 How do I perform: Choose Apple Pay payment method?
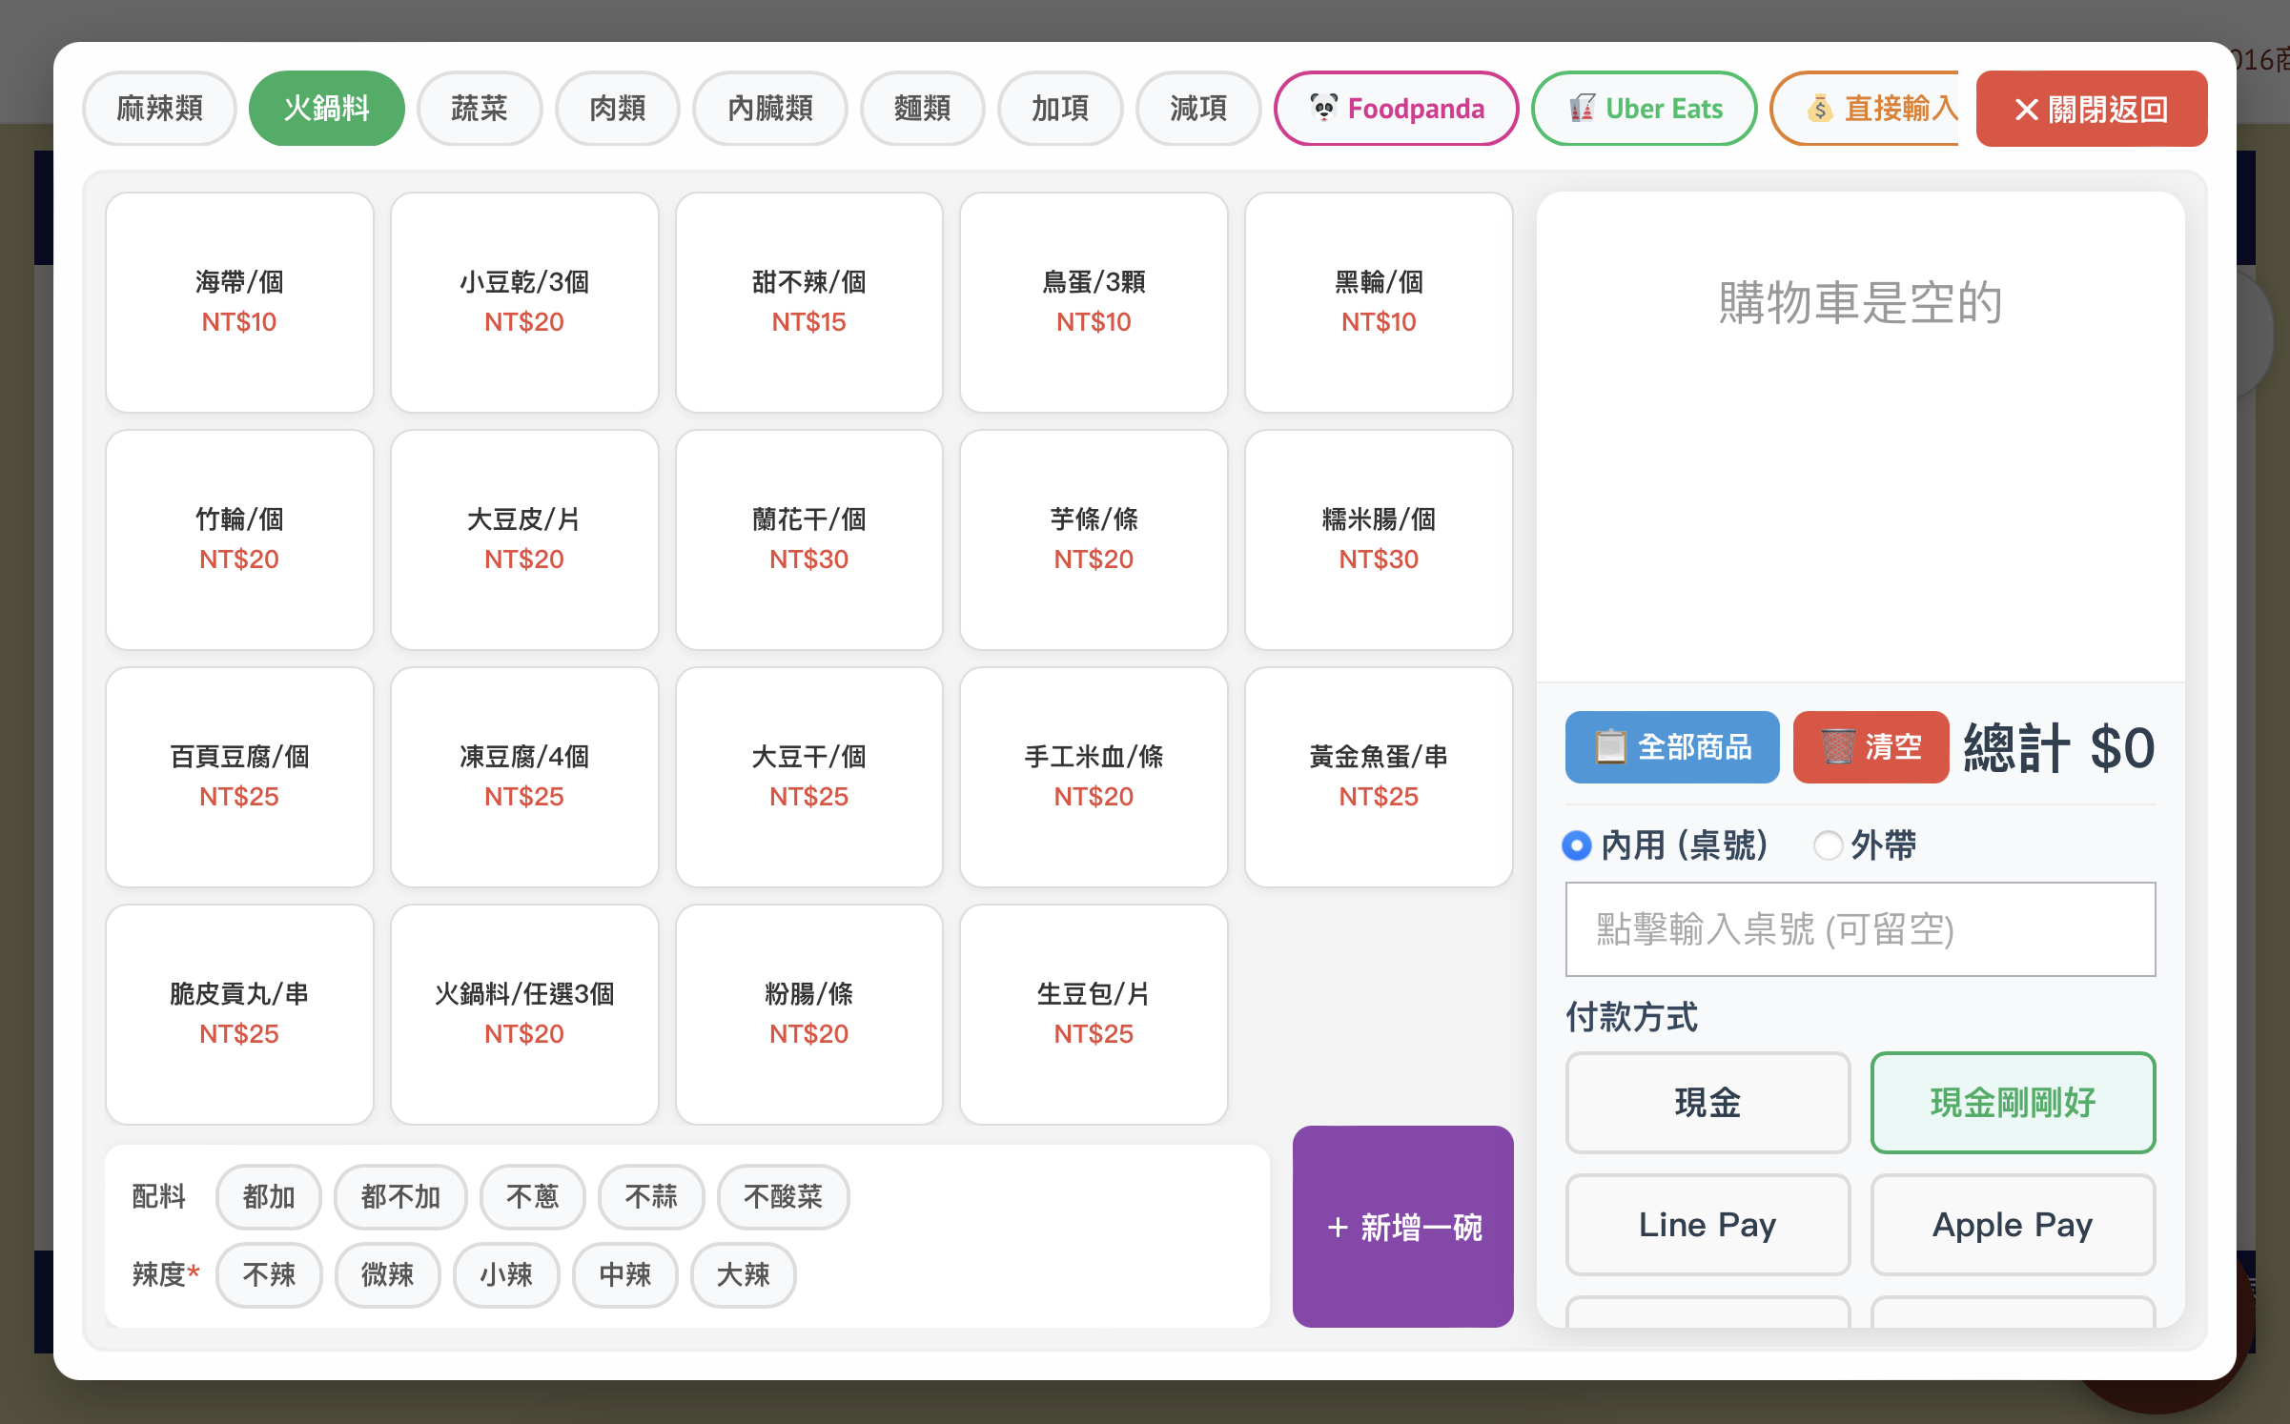click(2013, 1226)
